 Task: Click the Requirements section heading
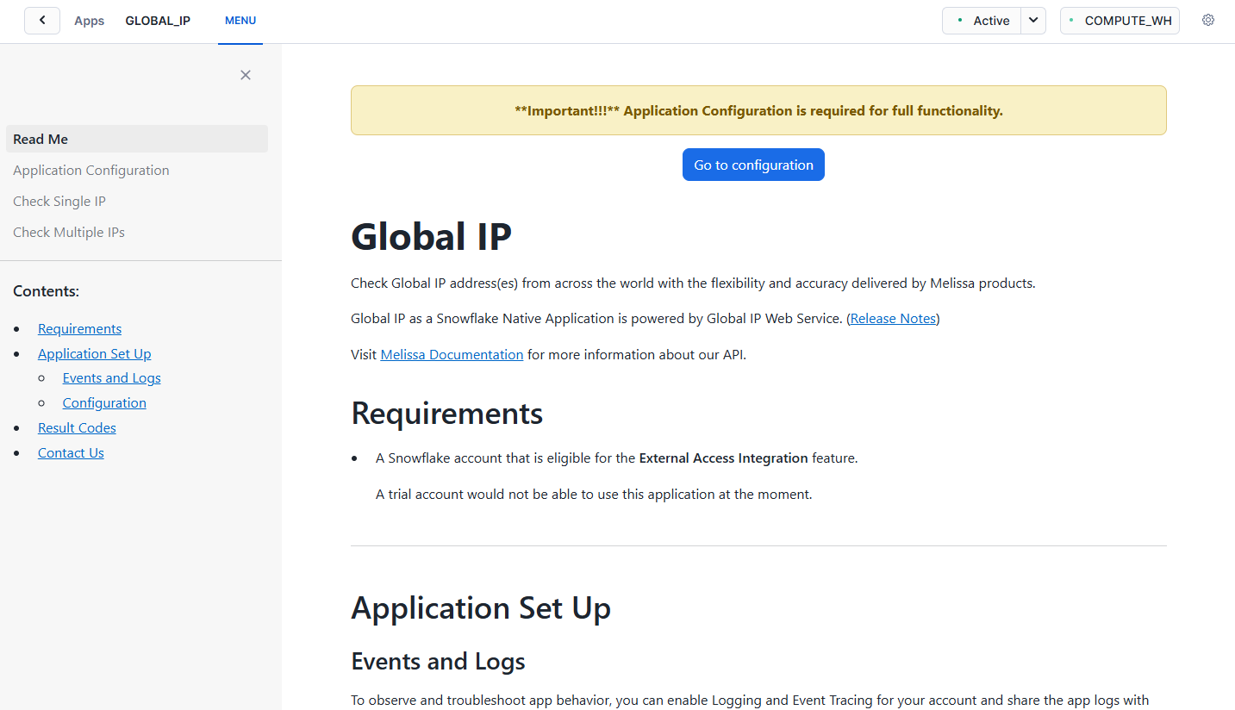447,414
